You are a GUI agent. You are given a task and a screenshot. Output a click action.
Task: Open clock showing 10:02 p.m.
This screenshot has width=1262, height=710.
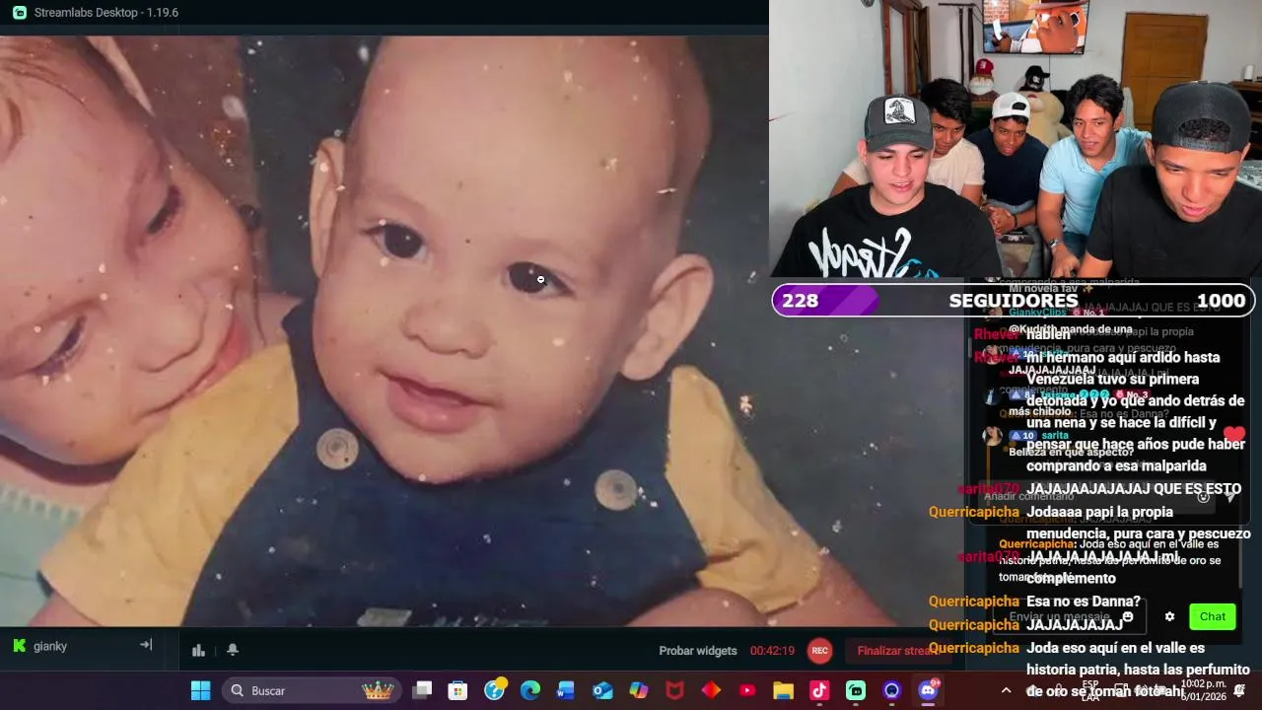(1203, 690)
